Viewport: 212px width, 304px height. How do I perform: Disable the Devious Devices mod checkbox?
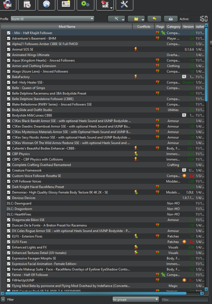pos(8,198)
